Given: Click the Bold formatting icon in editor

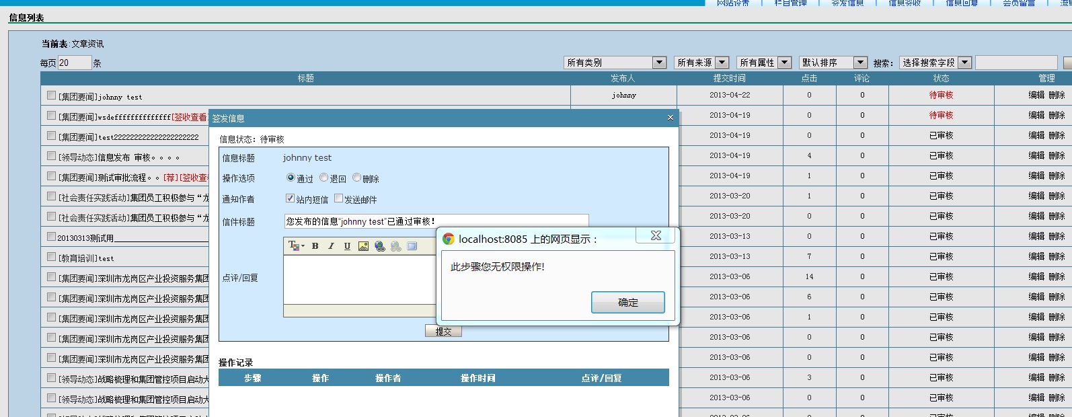Looking at the screenshot, I should tap(315, 246).
